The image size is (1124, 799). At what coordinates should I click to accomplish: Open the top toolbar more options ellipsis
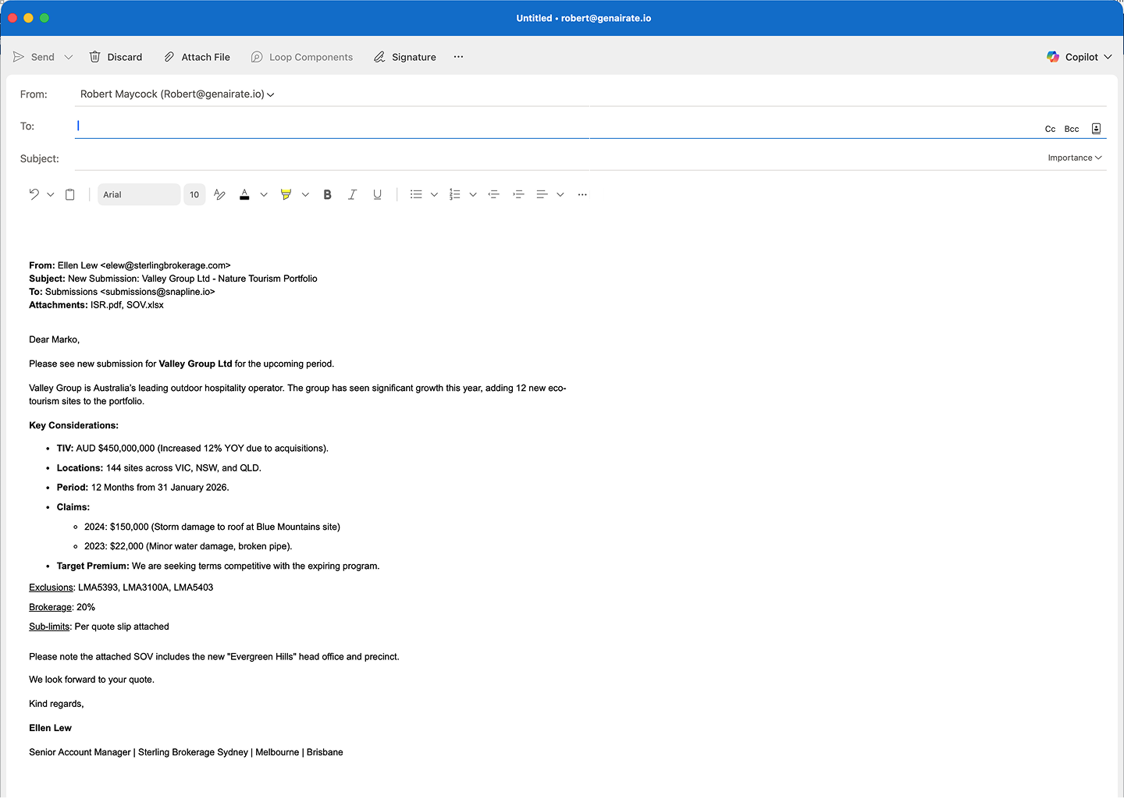pos(458,57)
